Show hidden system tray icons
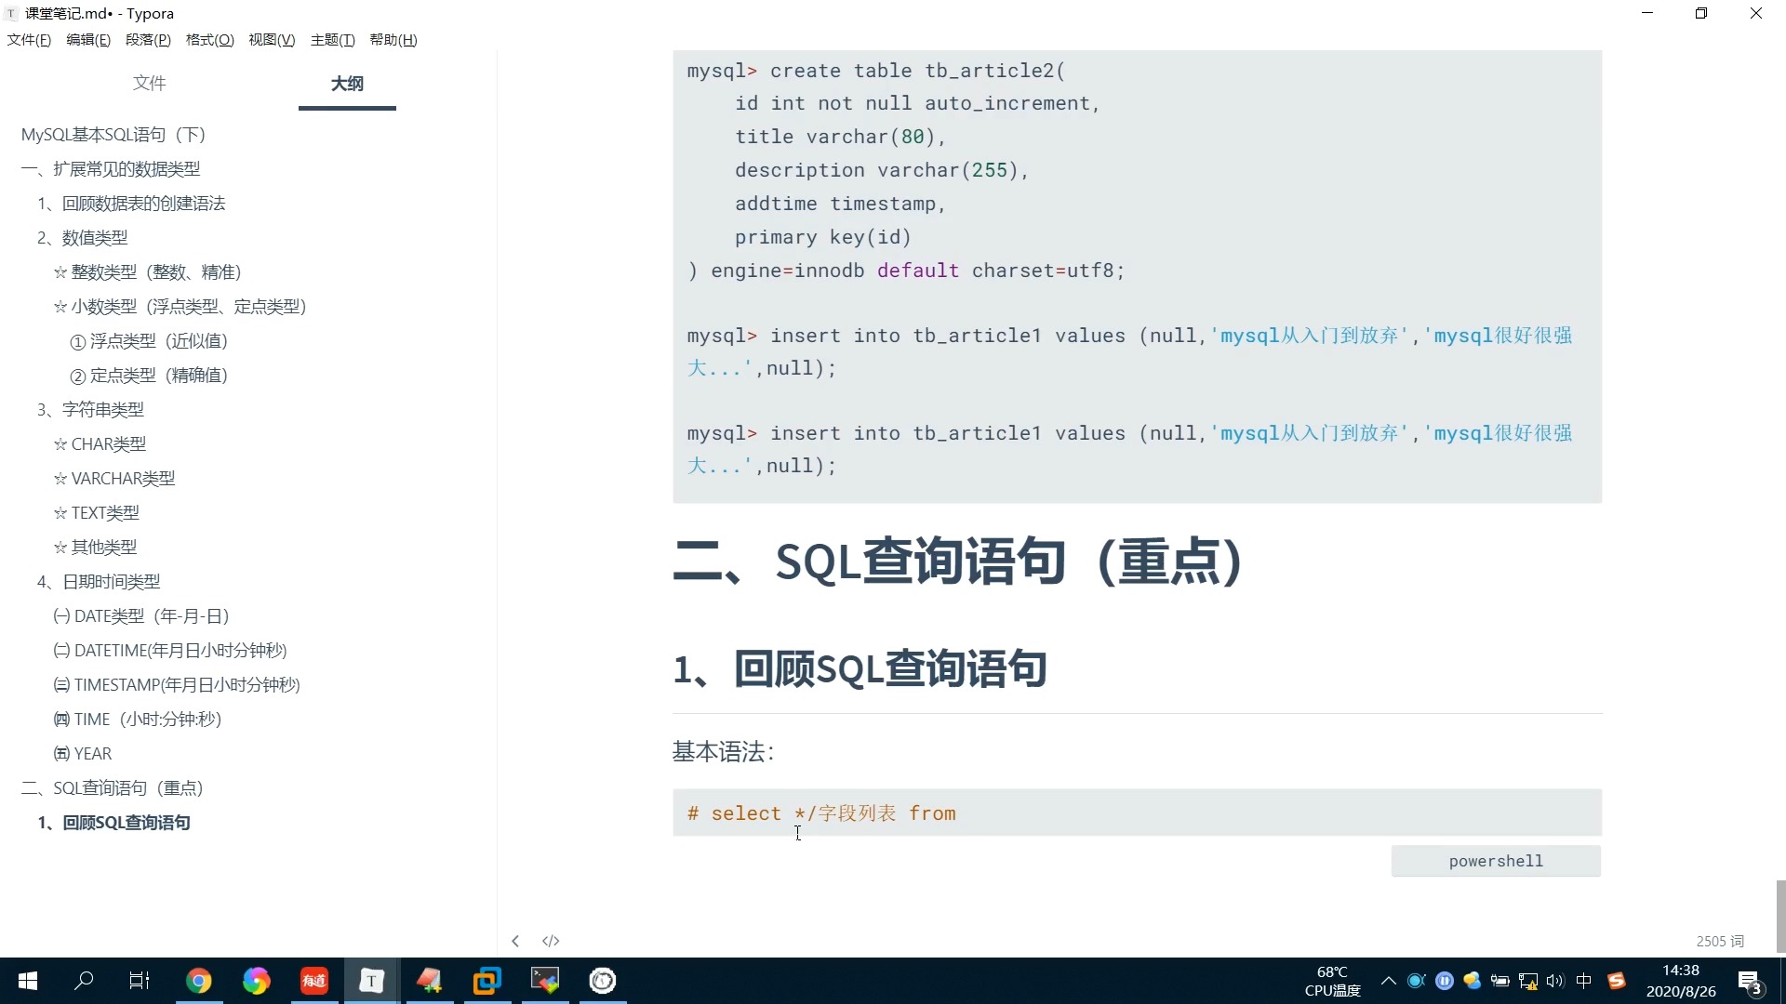 coord(1388,981)
